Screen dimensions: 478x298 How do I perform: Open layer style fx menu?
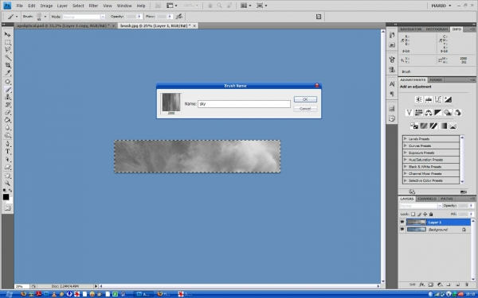[421, 285]
